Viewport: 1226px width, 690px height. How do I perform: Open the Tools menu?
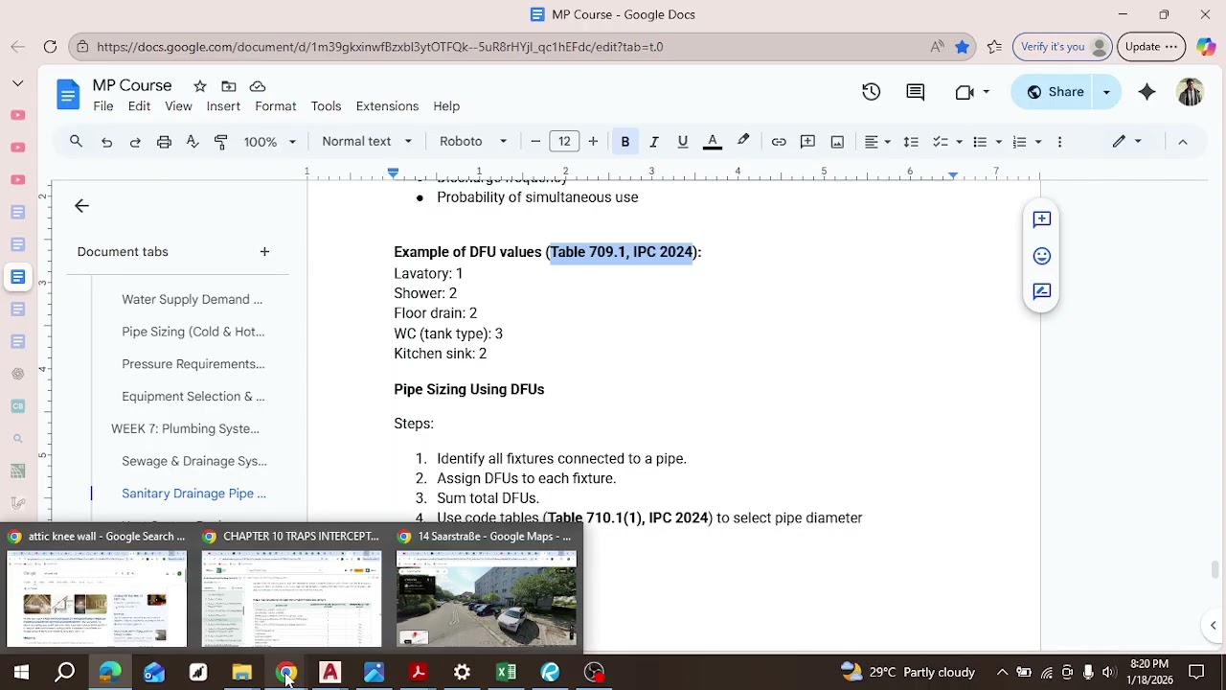click(x=326, y=106)
